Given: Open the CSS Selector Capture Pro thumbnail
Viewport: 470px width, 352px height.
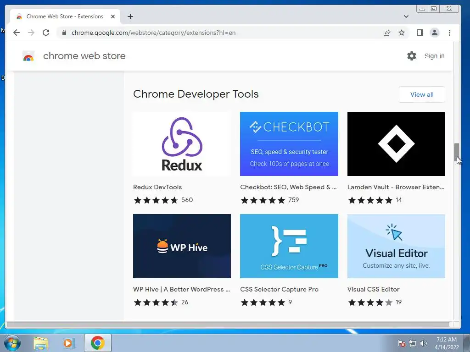Looking at the screenshot, I should (289, 246).
